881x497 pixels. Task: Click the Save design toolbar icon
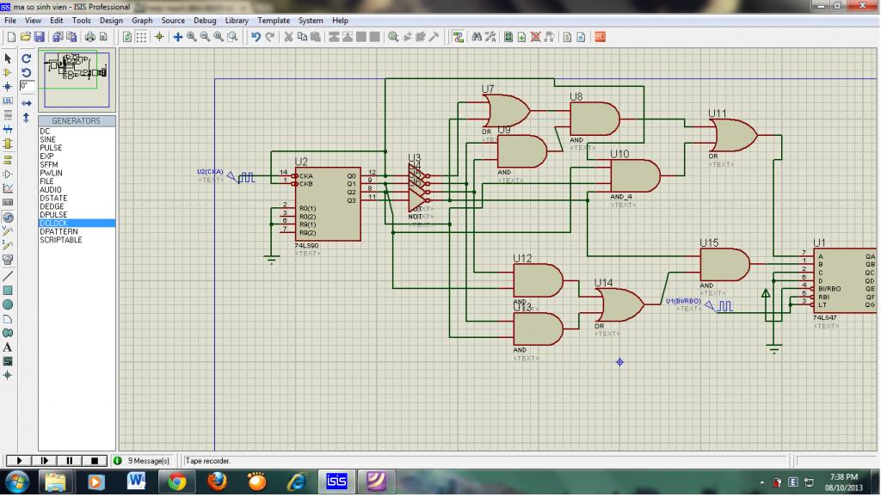39,37
